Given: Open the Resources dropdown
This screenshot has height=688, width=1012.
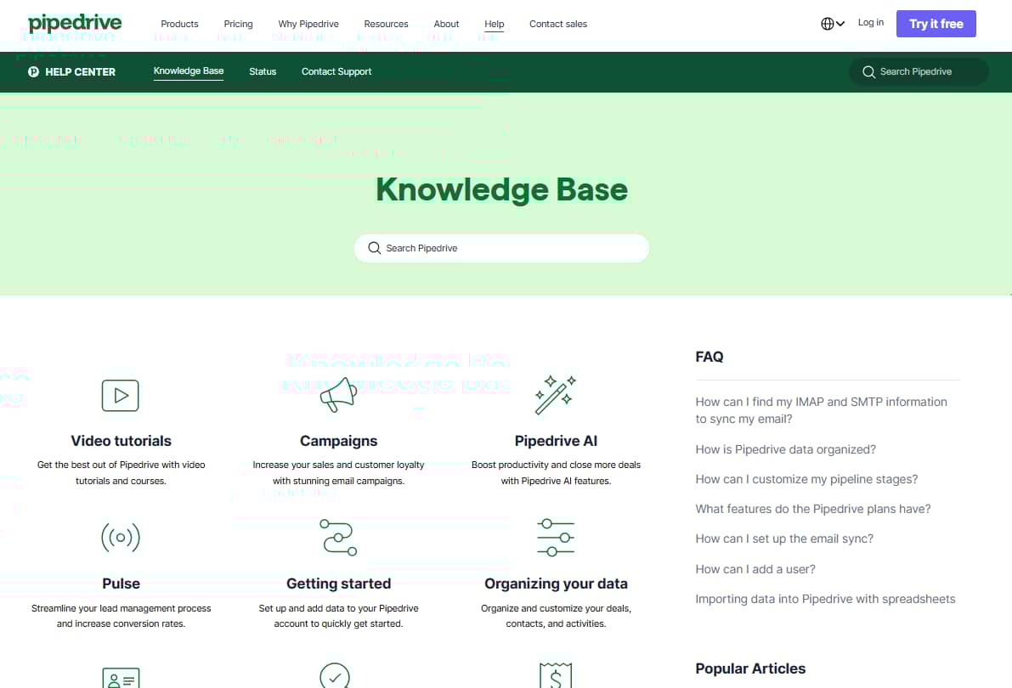Looking at the screenshot, I should click(386, 24).
